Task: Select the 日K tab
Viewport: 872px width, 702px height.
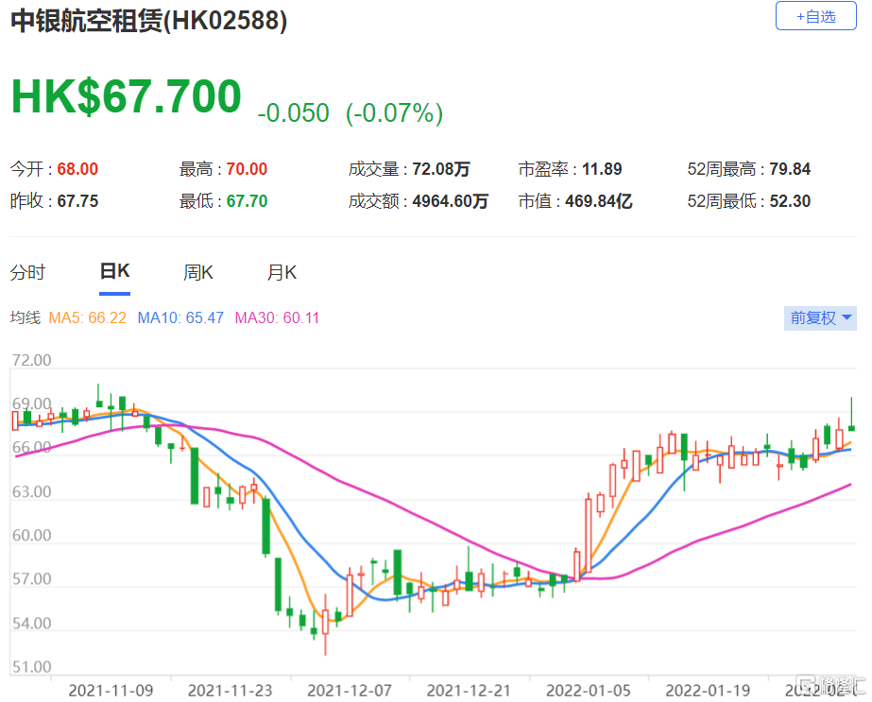Action: pyautogui.click(x=114, y=272)
